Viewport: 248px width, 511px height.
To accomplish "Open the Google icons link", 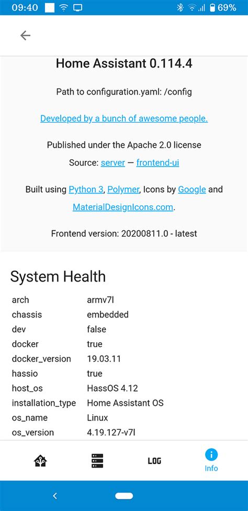I will pos(192,189).
